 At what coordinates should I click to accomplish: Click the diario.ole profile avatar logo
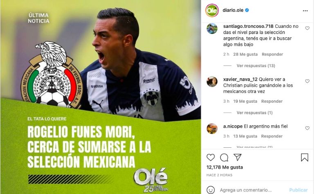(212, 10)
